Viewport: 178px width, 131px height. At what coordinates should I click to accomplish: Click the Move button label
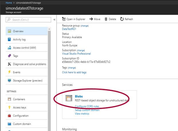pos(97,19)
